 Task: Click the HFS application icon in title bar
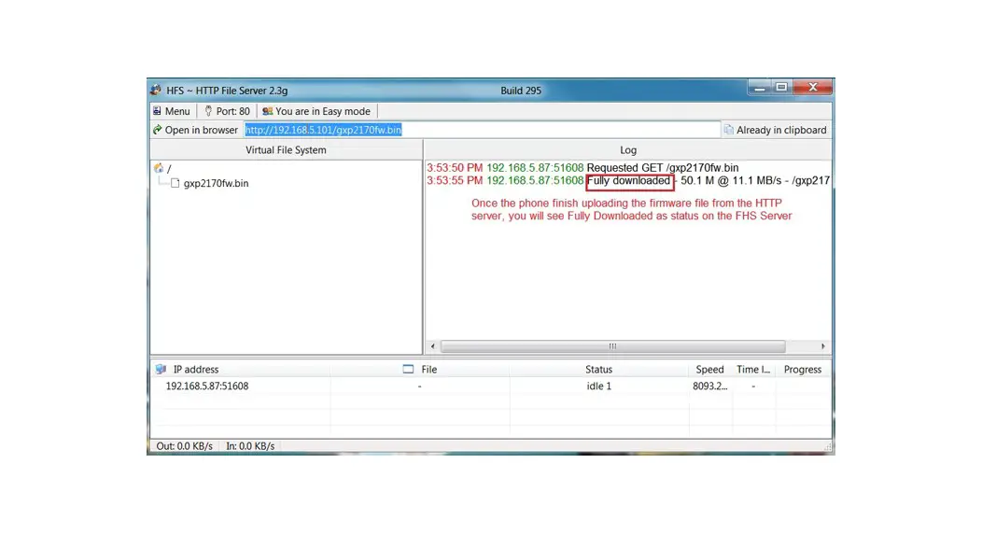tap(156, 91)
